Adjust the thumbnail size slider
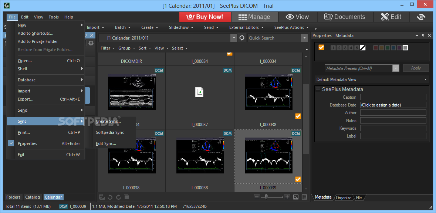The width and height of the screenshot is (436, 213). (x=266, y=197)
